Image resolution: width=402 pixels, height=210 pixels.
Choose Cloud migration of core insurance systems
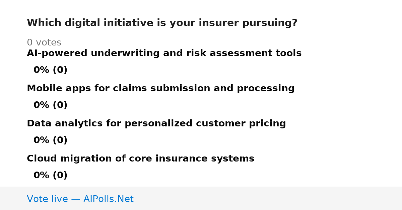click(141, 159)
